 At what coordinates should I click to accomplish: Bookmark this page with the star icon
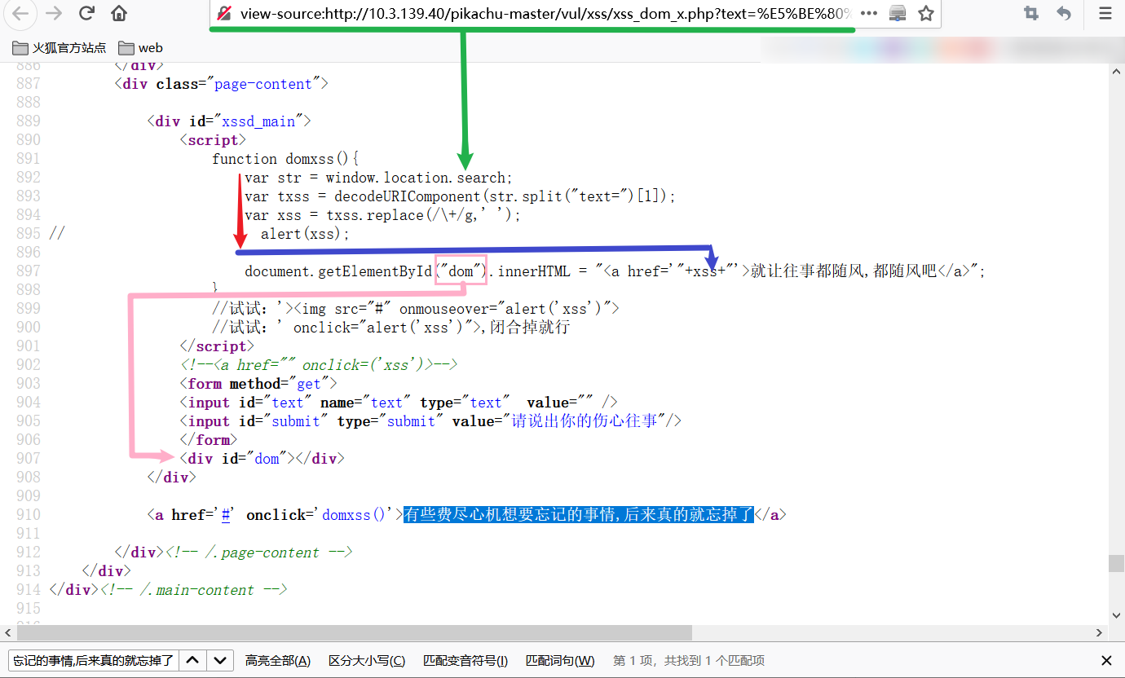click(925, 13)
